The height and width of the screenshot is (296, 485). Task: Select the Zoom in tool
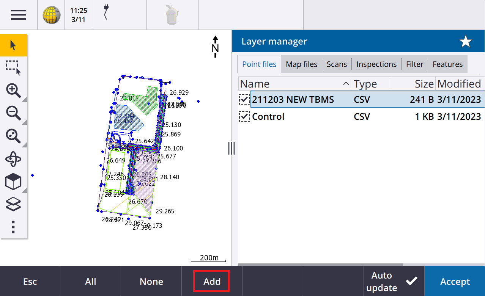pyautogui.click(x=13, y=90)
